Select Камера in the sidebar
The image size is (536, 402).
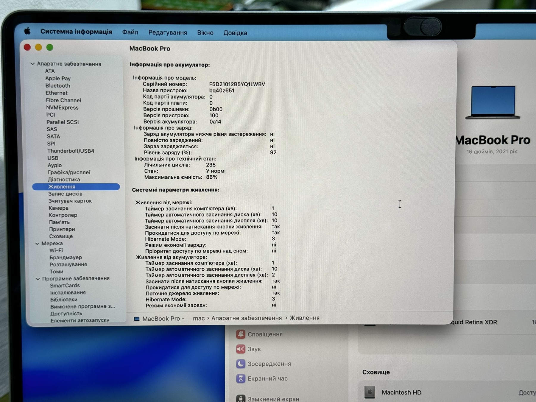pyautogui.click(x=59, y=208)
